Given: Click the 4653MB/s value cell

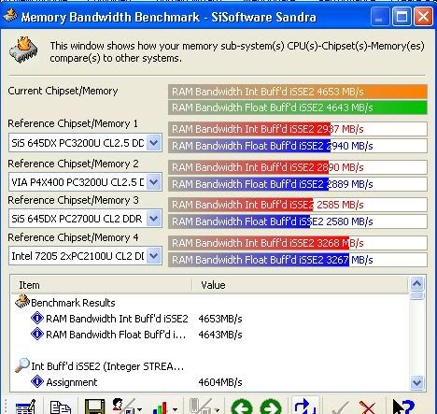Looking at the screenshot, I should coord(220,319).
